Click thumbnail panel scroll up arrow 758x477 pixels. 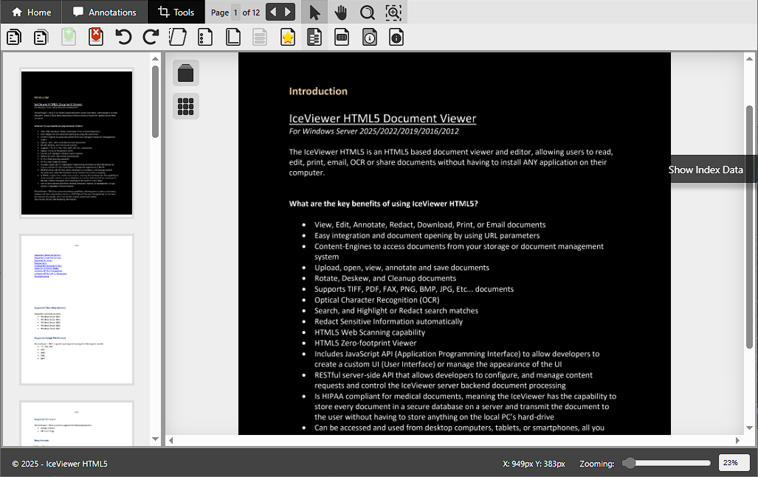155,58
